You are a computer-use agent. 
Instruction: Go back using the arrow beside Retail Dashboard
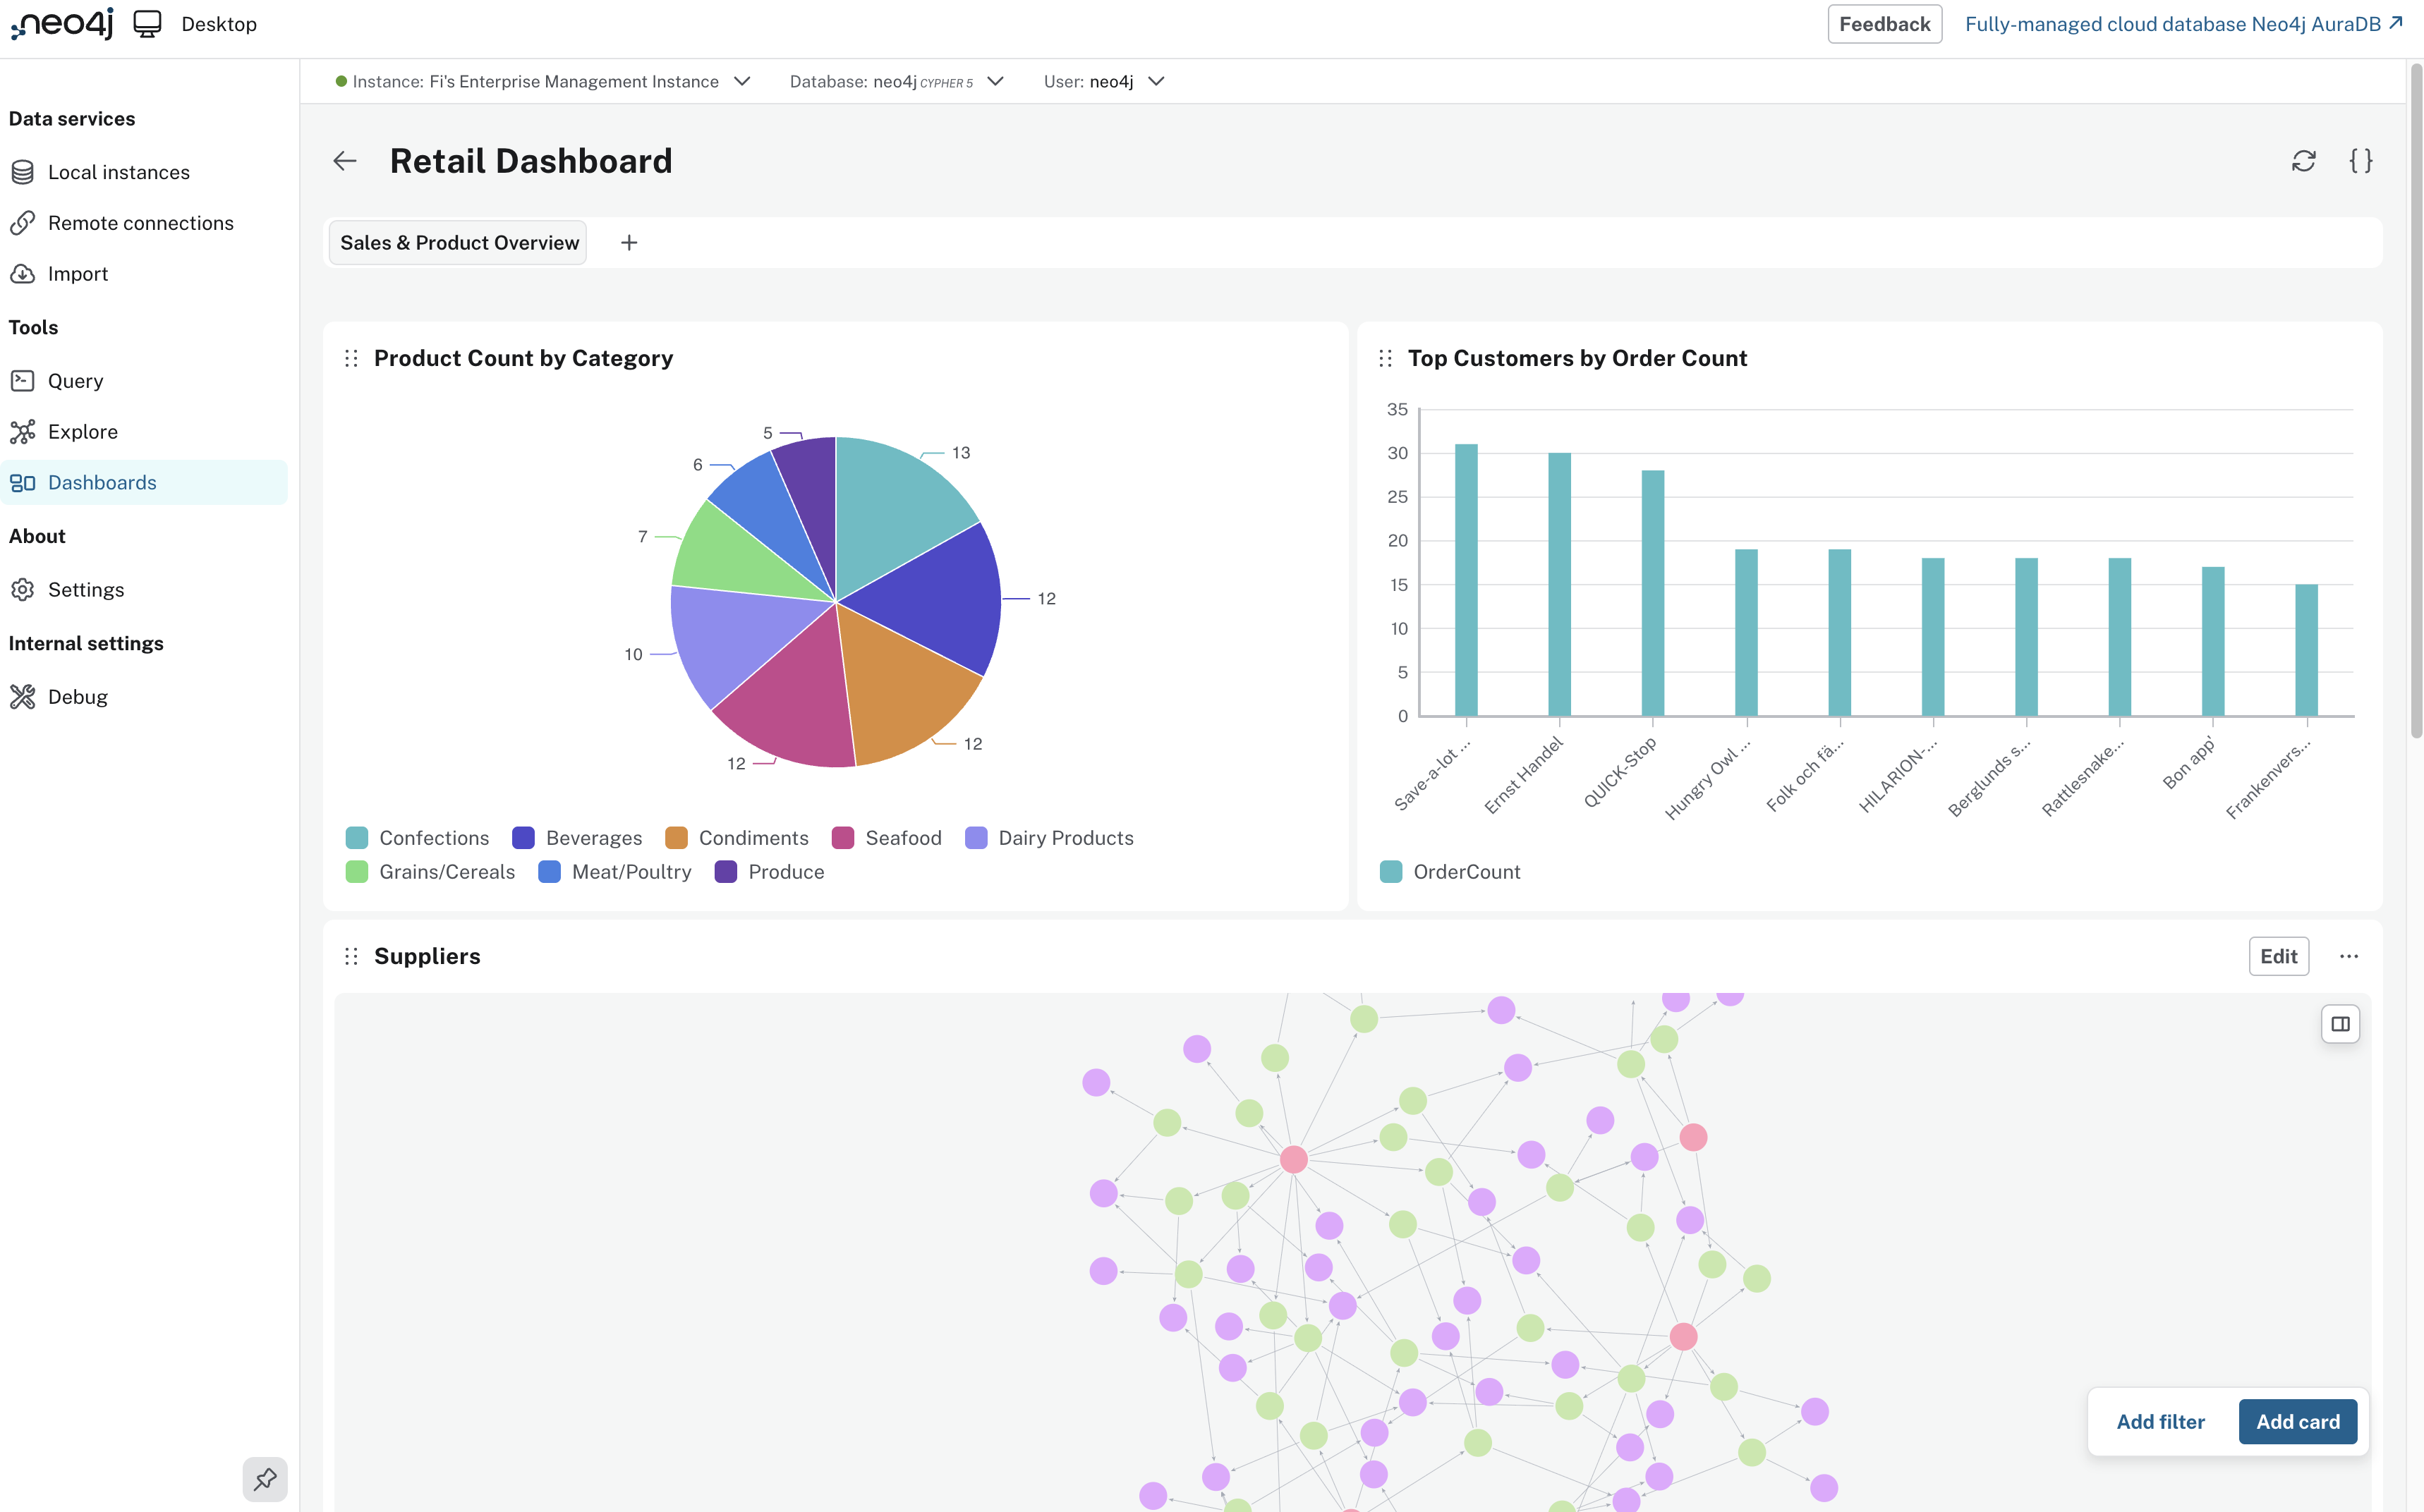pyautogui.click(x=344, y=161)
